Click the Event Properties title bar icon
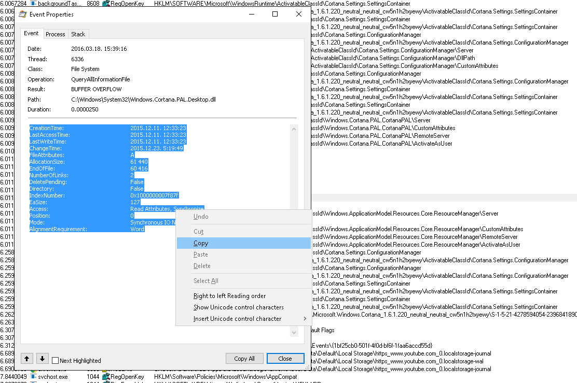The height and width of the screenshot is (383, 577). [x=22, y=14]
